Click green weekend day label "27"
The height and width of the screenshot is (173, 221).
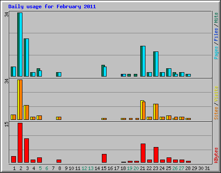(181, 168)
